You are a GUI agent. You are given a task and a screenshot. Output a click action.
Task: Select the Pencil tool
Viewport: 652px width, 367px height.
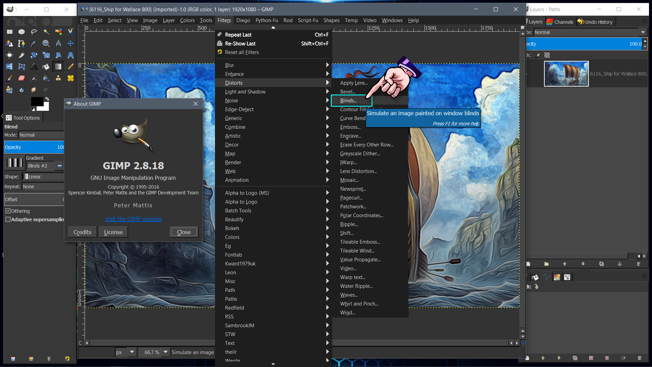click(x=70, y=66)
